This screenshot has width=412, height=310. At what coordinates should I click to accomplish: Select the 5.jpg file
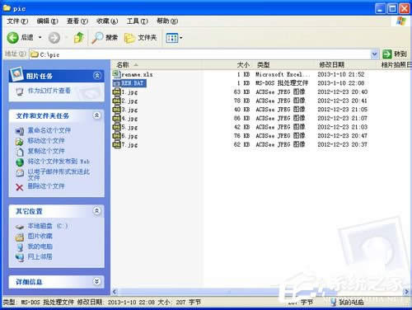click(129, 128)
